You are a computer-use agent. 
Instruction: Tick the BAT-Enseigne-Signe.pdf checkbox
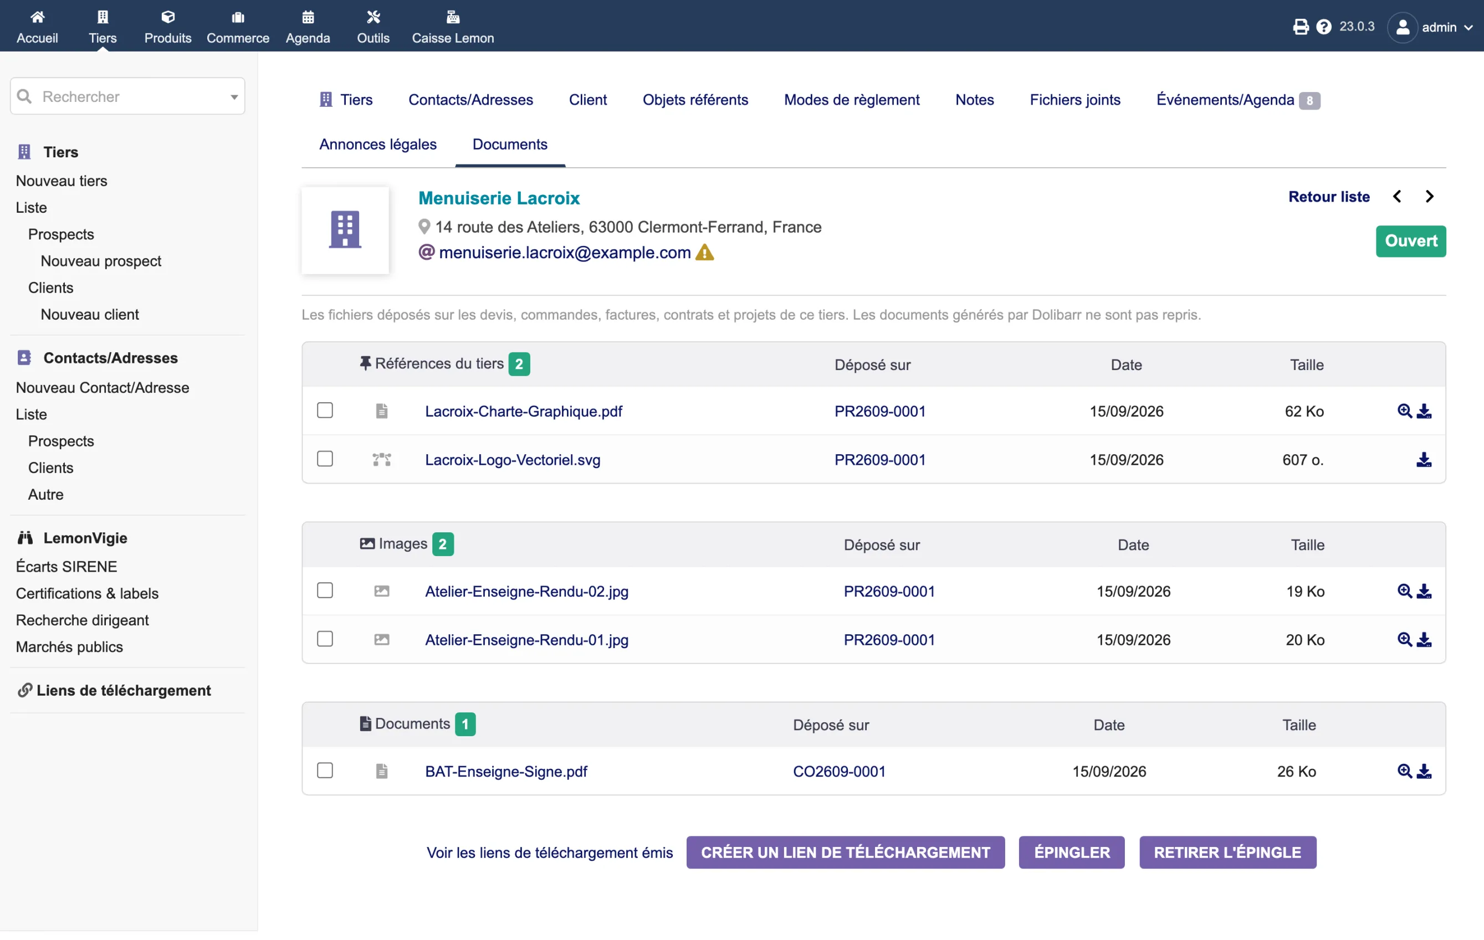point(325,771)
